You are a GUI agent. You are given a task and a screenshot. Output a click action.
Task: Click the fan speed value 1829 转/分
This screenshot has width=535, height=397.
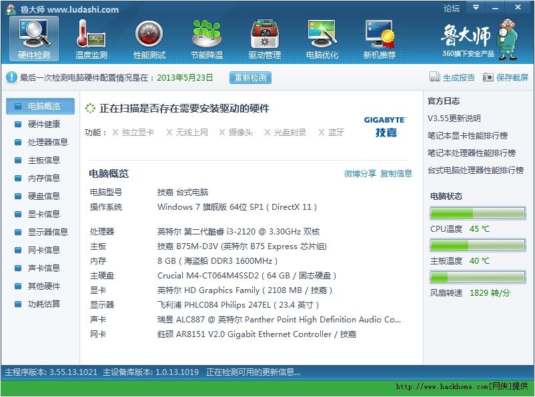(x=490, y=293)
